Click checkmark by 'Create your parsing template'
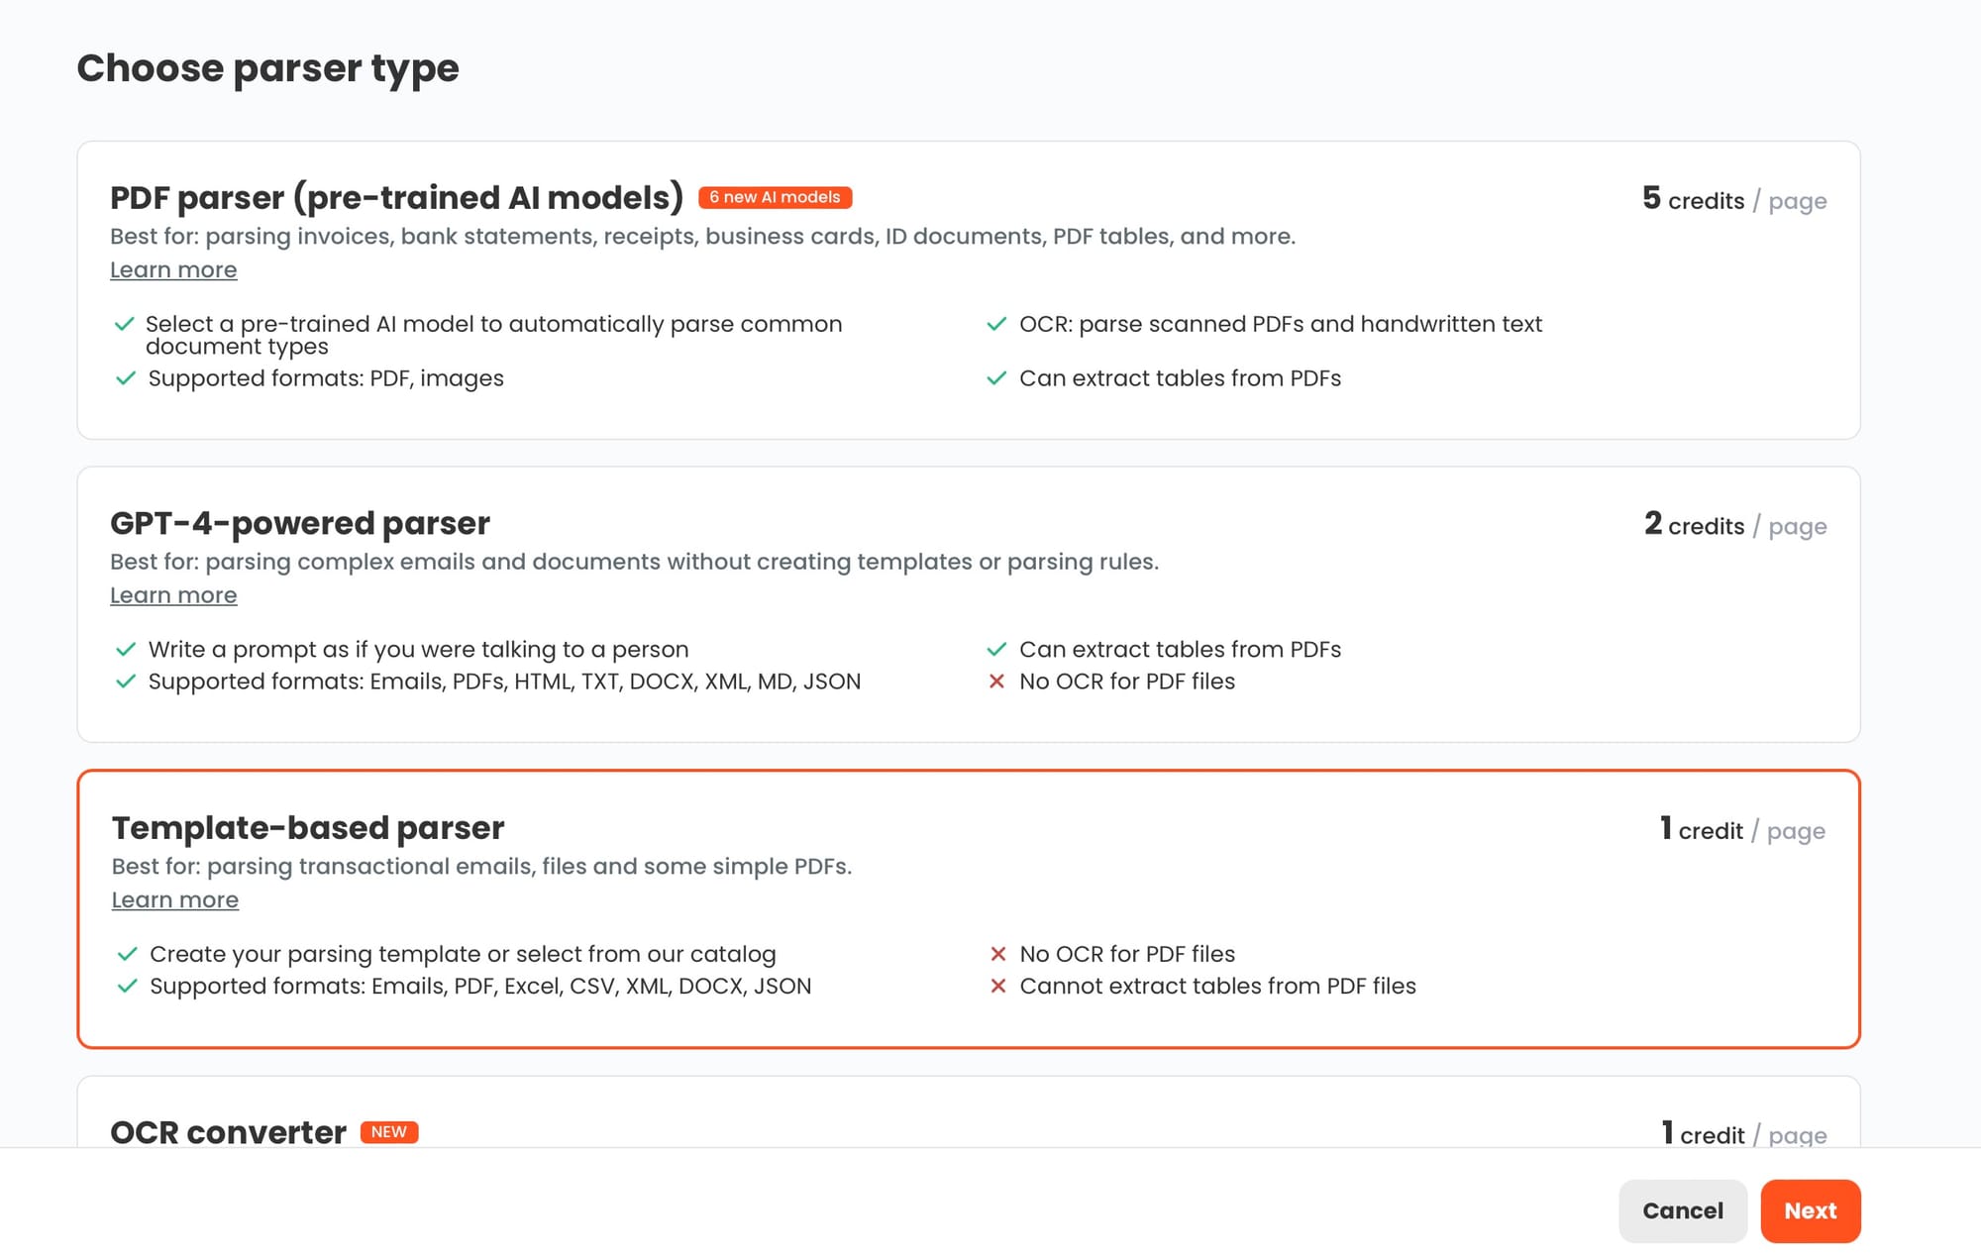This screenshot has width=1981, height=1260. coord(127,954)
